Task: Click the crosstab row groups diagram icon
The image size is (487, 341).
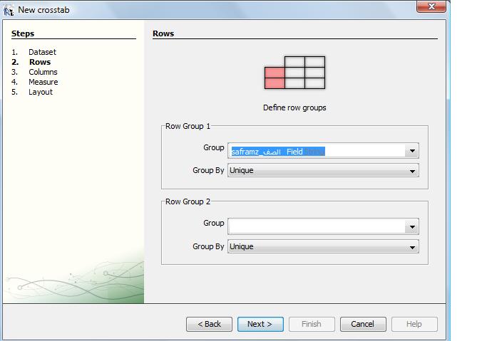Action: 294,73
